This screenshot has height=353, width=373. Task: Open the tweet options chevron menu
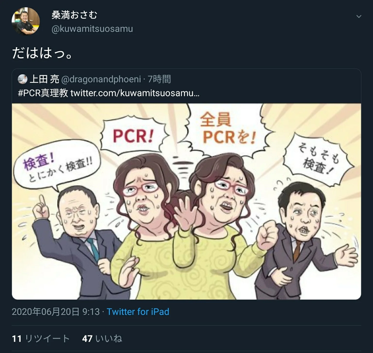click(x=359, y=17)
